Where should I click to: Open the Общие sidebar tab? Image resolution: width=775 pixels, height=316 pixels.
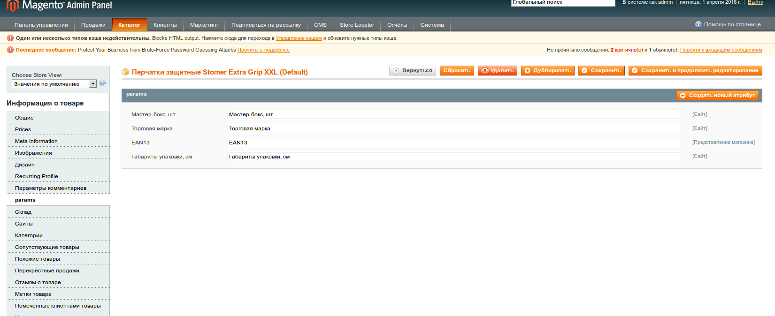58,118
